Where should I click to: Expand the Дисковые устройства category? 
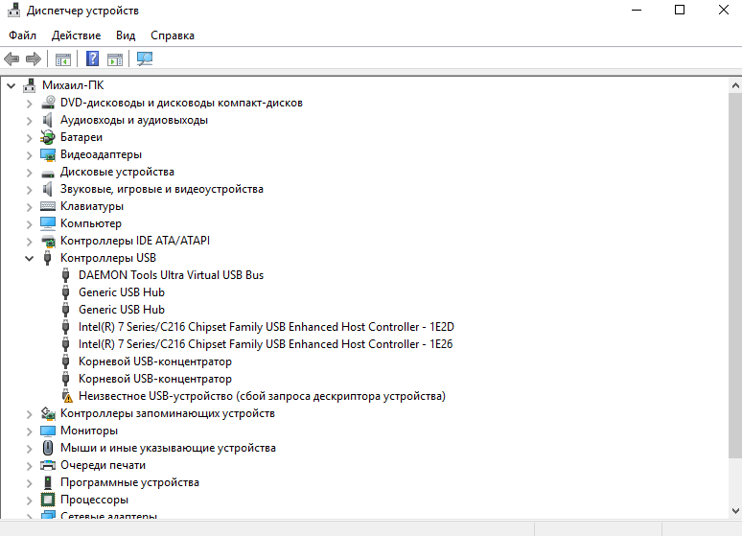click(x=29, y=173)
